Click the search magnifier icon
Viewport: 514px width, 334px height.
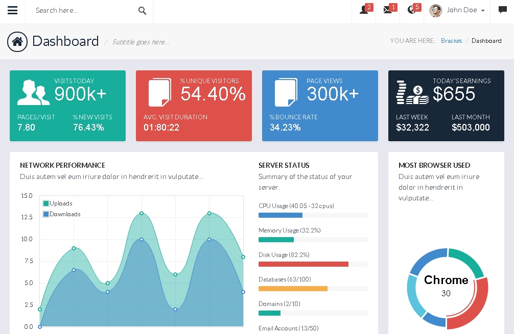pos(142,11)
